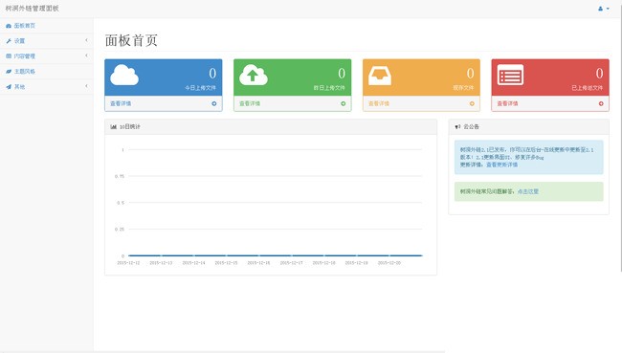Click the inbox icon on 现存文件 card
This screenshot has width=622, height=353.
(x=380, y=76)
